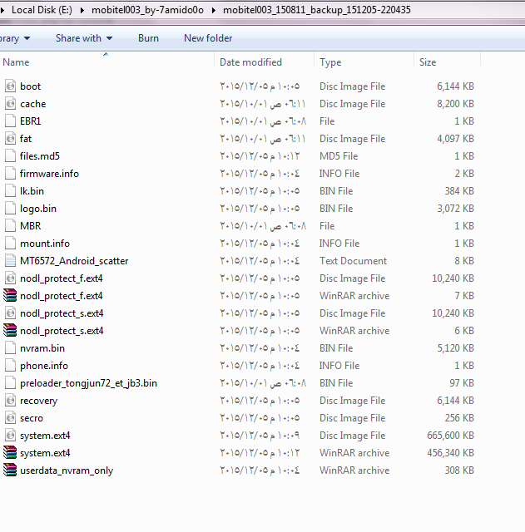Click the '5,120 KB' size of nvram.bin
The image size is (525, 532).
pos(455,348)
